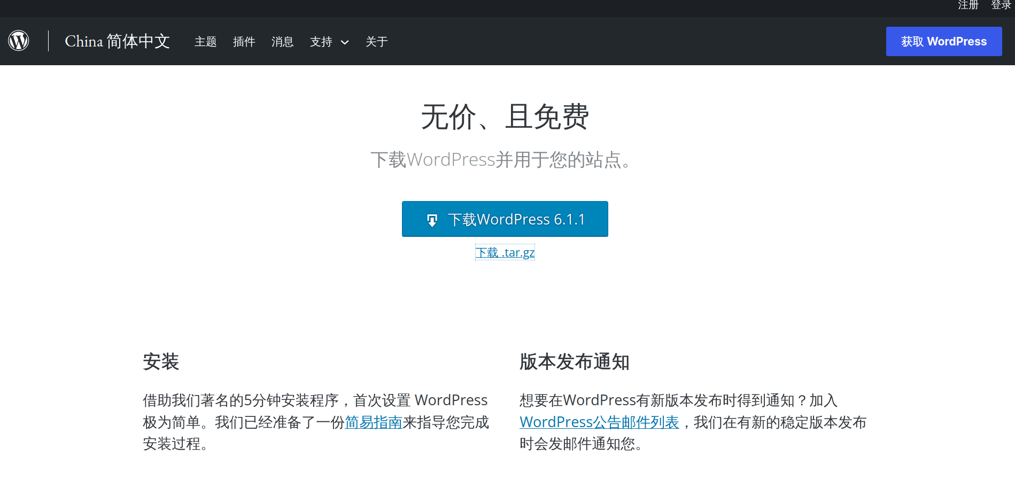Open the WordPress公告邮件列表 link
The height and width of the screenshot is (479, 1015).
pyautogui.click(x=599, y=422)
